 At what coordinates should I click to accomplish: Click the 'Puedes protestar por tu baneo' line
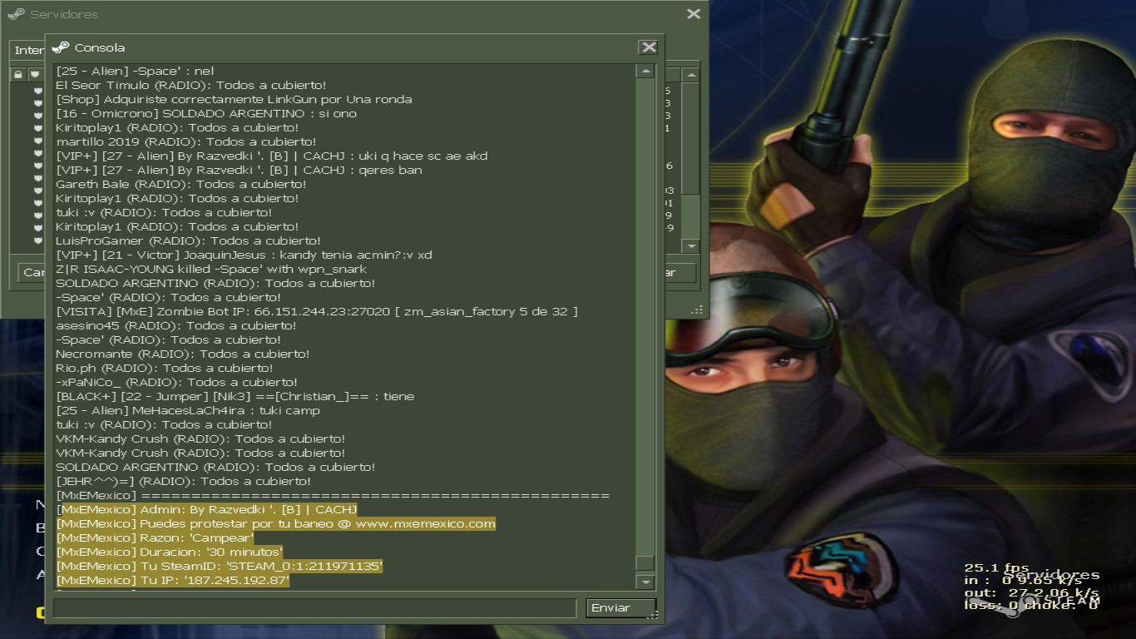pyautogui.click(x=276, y=523)
